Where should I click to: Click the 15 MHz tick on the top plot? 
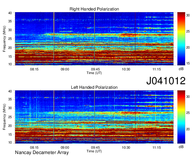10,57
